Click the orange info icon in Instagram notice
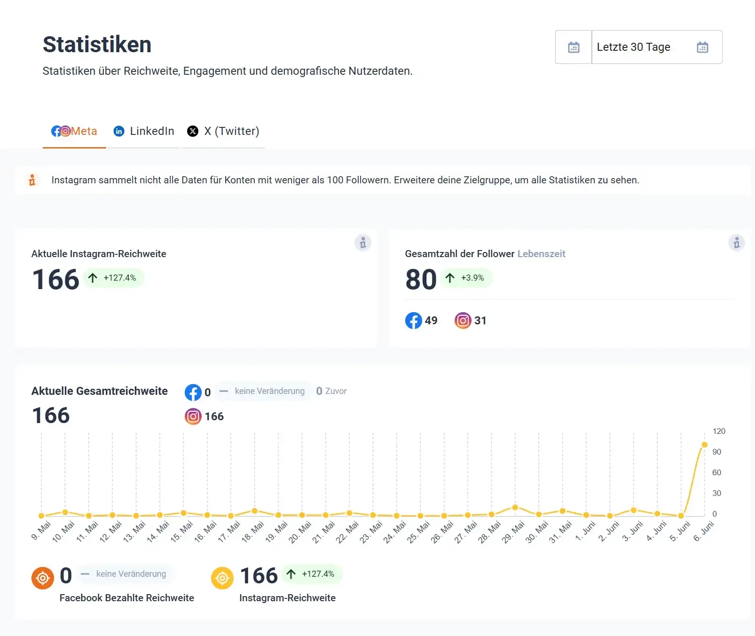The image size is (755, 636). pos(32,180)
